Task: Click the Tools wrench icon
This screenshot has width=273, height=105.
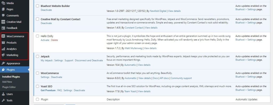Action: click(x=3, y=100)
